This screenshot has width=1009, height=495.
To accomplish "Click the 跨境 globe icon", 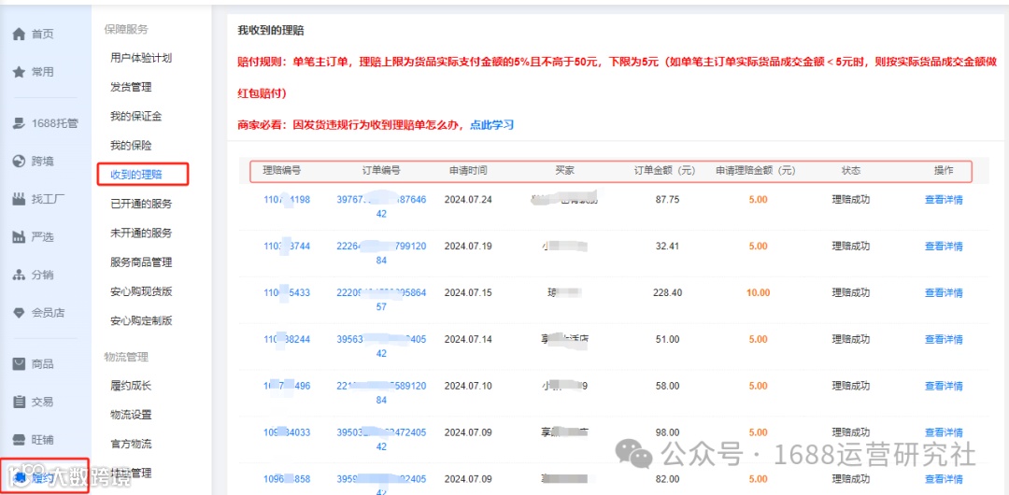I will 20,161.
